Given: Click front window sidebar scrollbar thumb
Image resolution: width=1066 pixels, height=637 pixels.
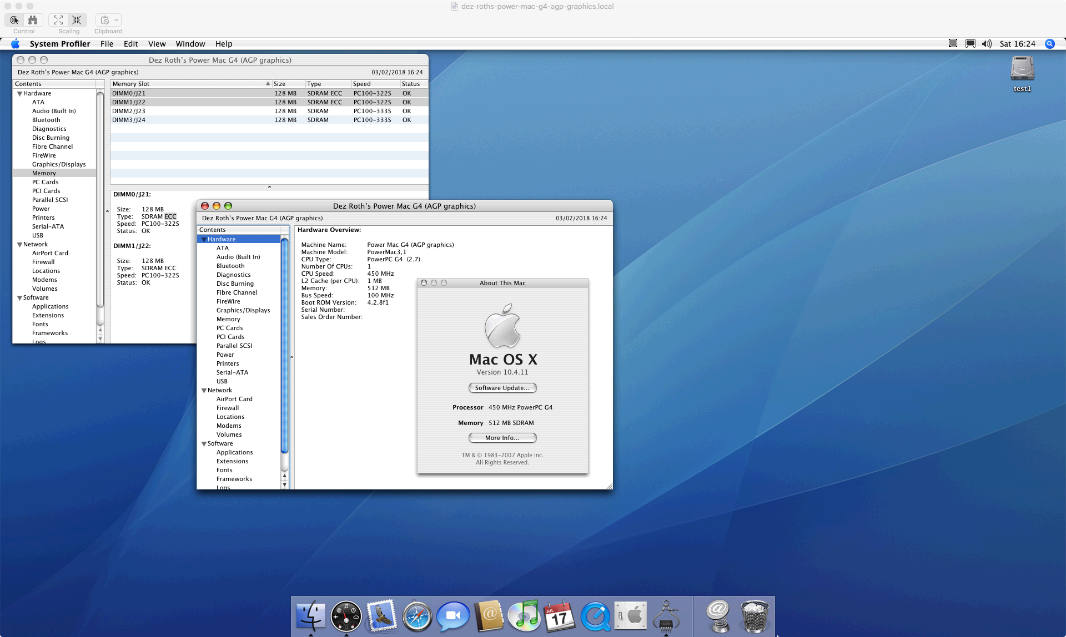Looking at the screenshot, I should pyautogui.click(x=284, y=346).
